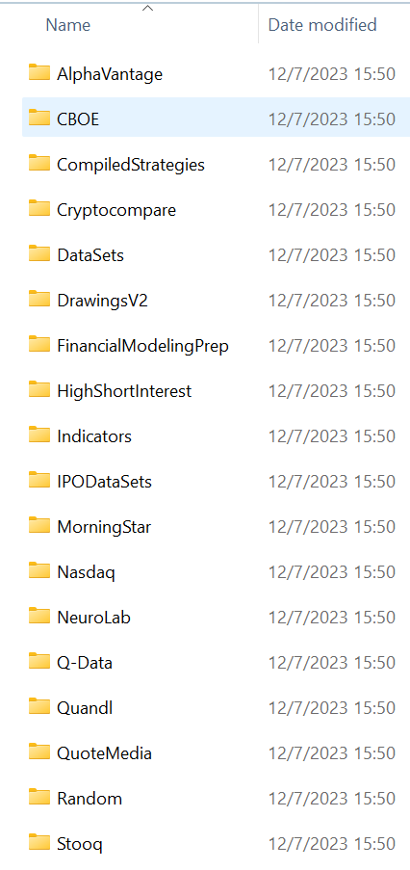Select the CompiledStrategies folder icon
The image size is (410, 870).
coord(39,163)
